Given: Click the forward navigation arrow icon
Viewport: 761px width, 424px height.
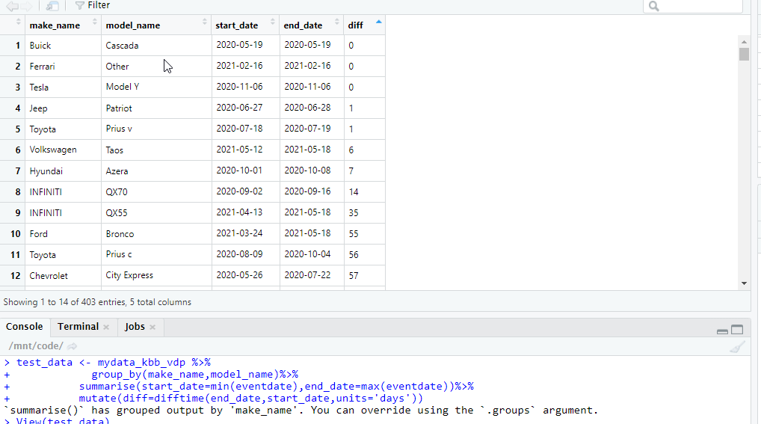Looking at the screenshot, I should 27,6.
